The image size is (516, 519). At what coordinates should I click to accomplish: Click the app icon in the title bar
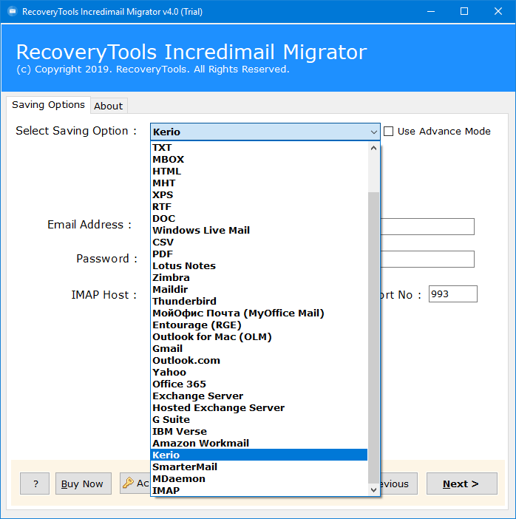pos(13,12)
